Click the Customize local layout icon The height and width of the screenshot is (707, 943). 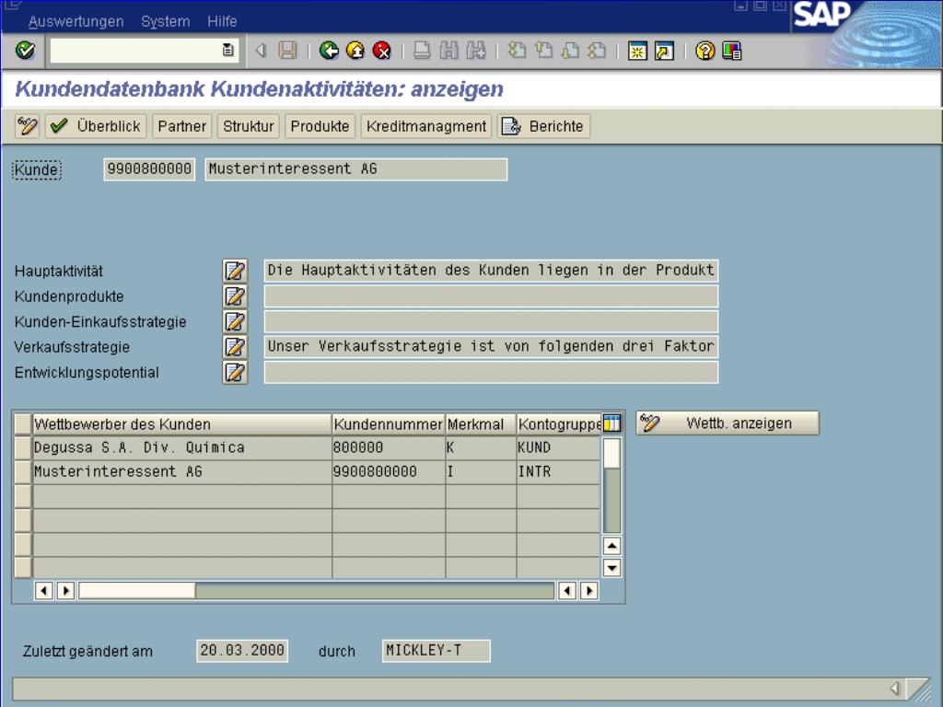pyautogui.click(x=732, y=52)
